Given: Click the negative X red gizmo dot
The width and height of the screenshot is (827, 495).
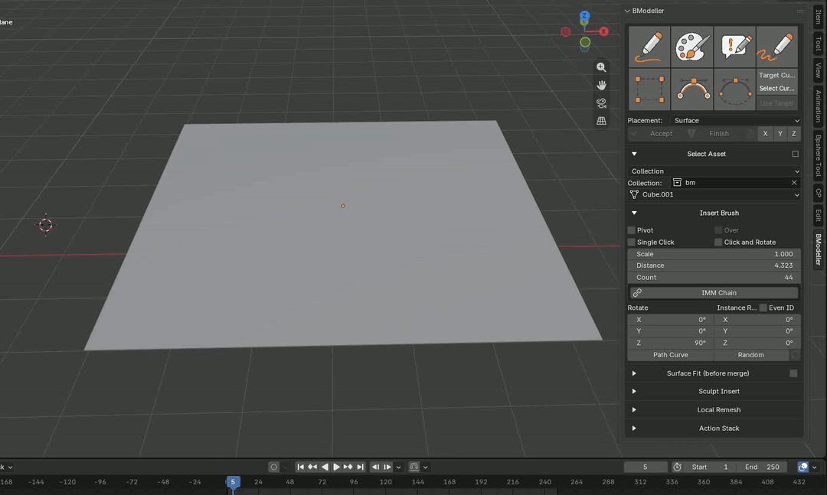Looking at the screenshot, I should point(565,32).
